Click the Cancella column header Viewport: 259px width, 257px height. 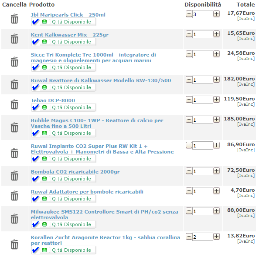click(x=14, y=5)
